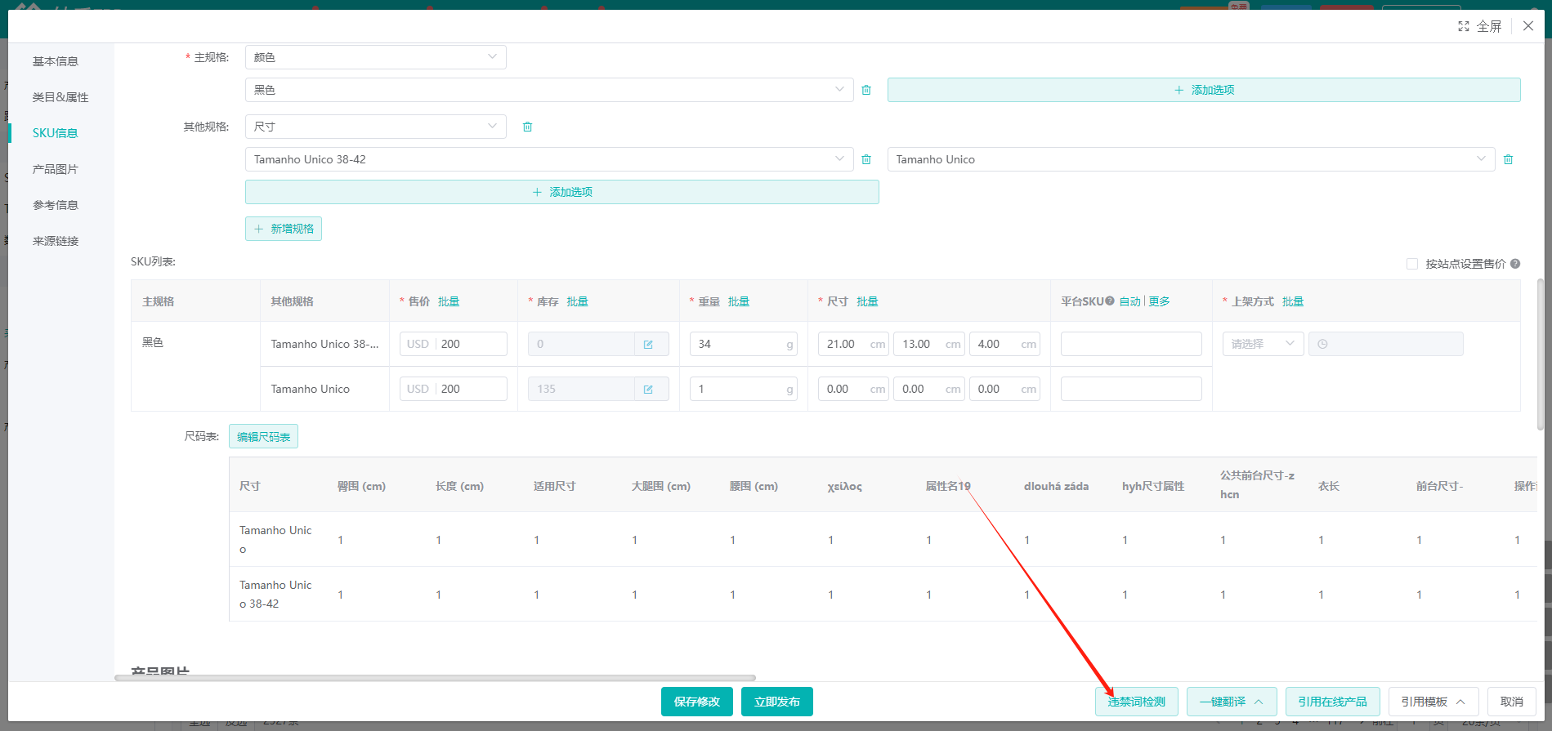Viewport: 1552px width, 731px height.
Task: Expand the 引用模板 menu
Action: tap(1433, 702)
